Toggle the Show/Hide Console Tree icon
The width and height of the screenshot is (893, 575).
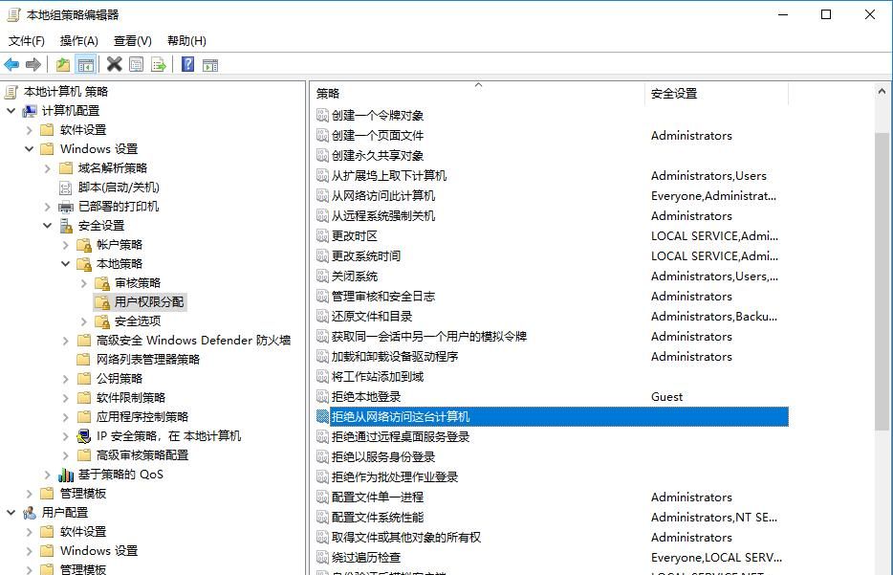pyautogui.click(x=85, y=63)
